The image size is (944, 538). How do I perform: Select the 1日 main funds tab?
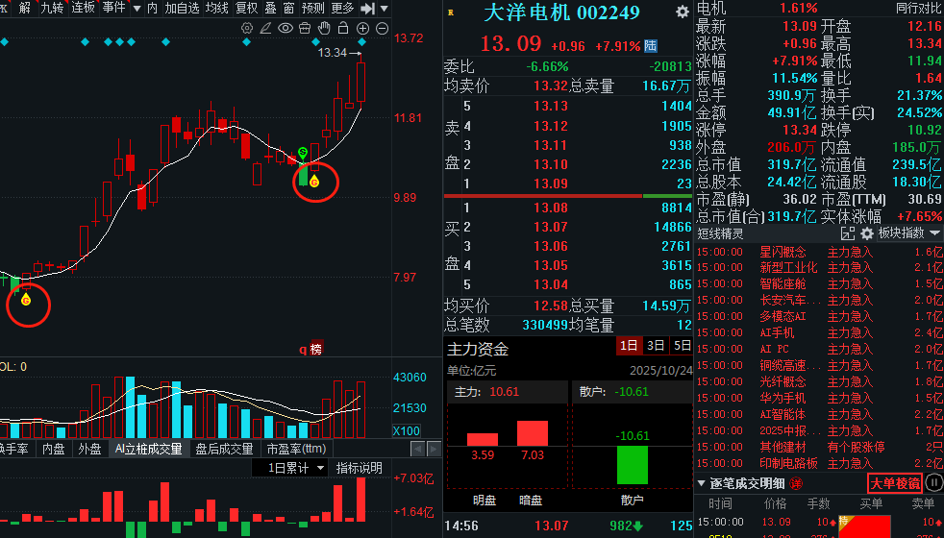(629, 346)
